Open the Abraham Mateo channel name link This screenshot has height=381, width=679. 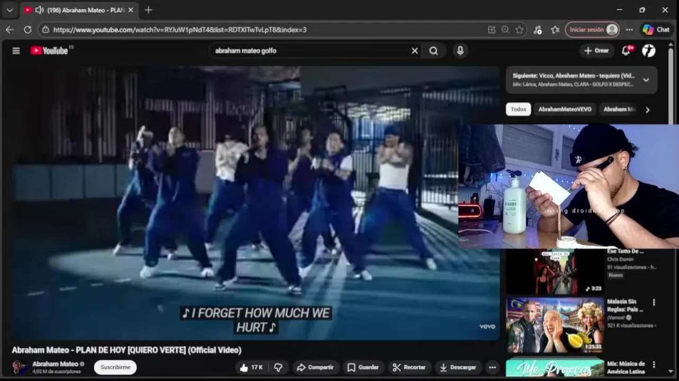55,364
